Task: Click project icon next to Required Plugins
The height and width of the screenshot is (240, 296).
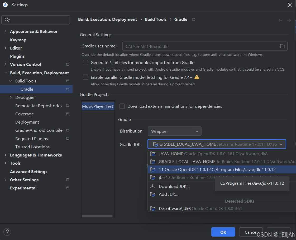Action: [x=68, y=138]
